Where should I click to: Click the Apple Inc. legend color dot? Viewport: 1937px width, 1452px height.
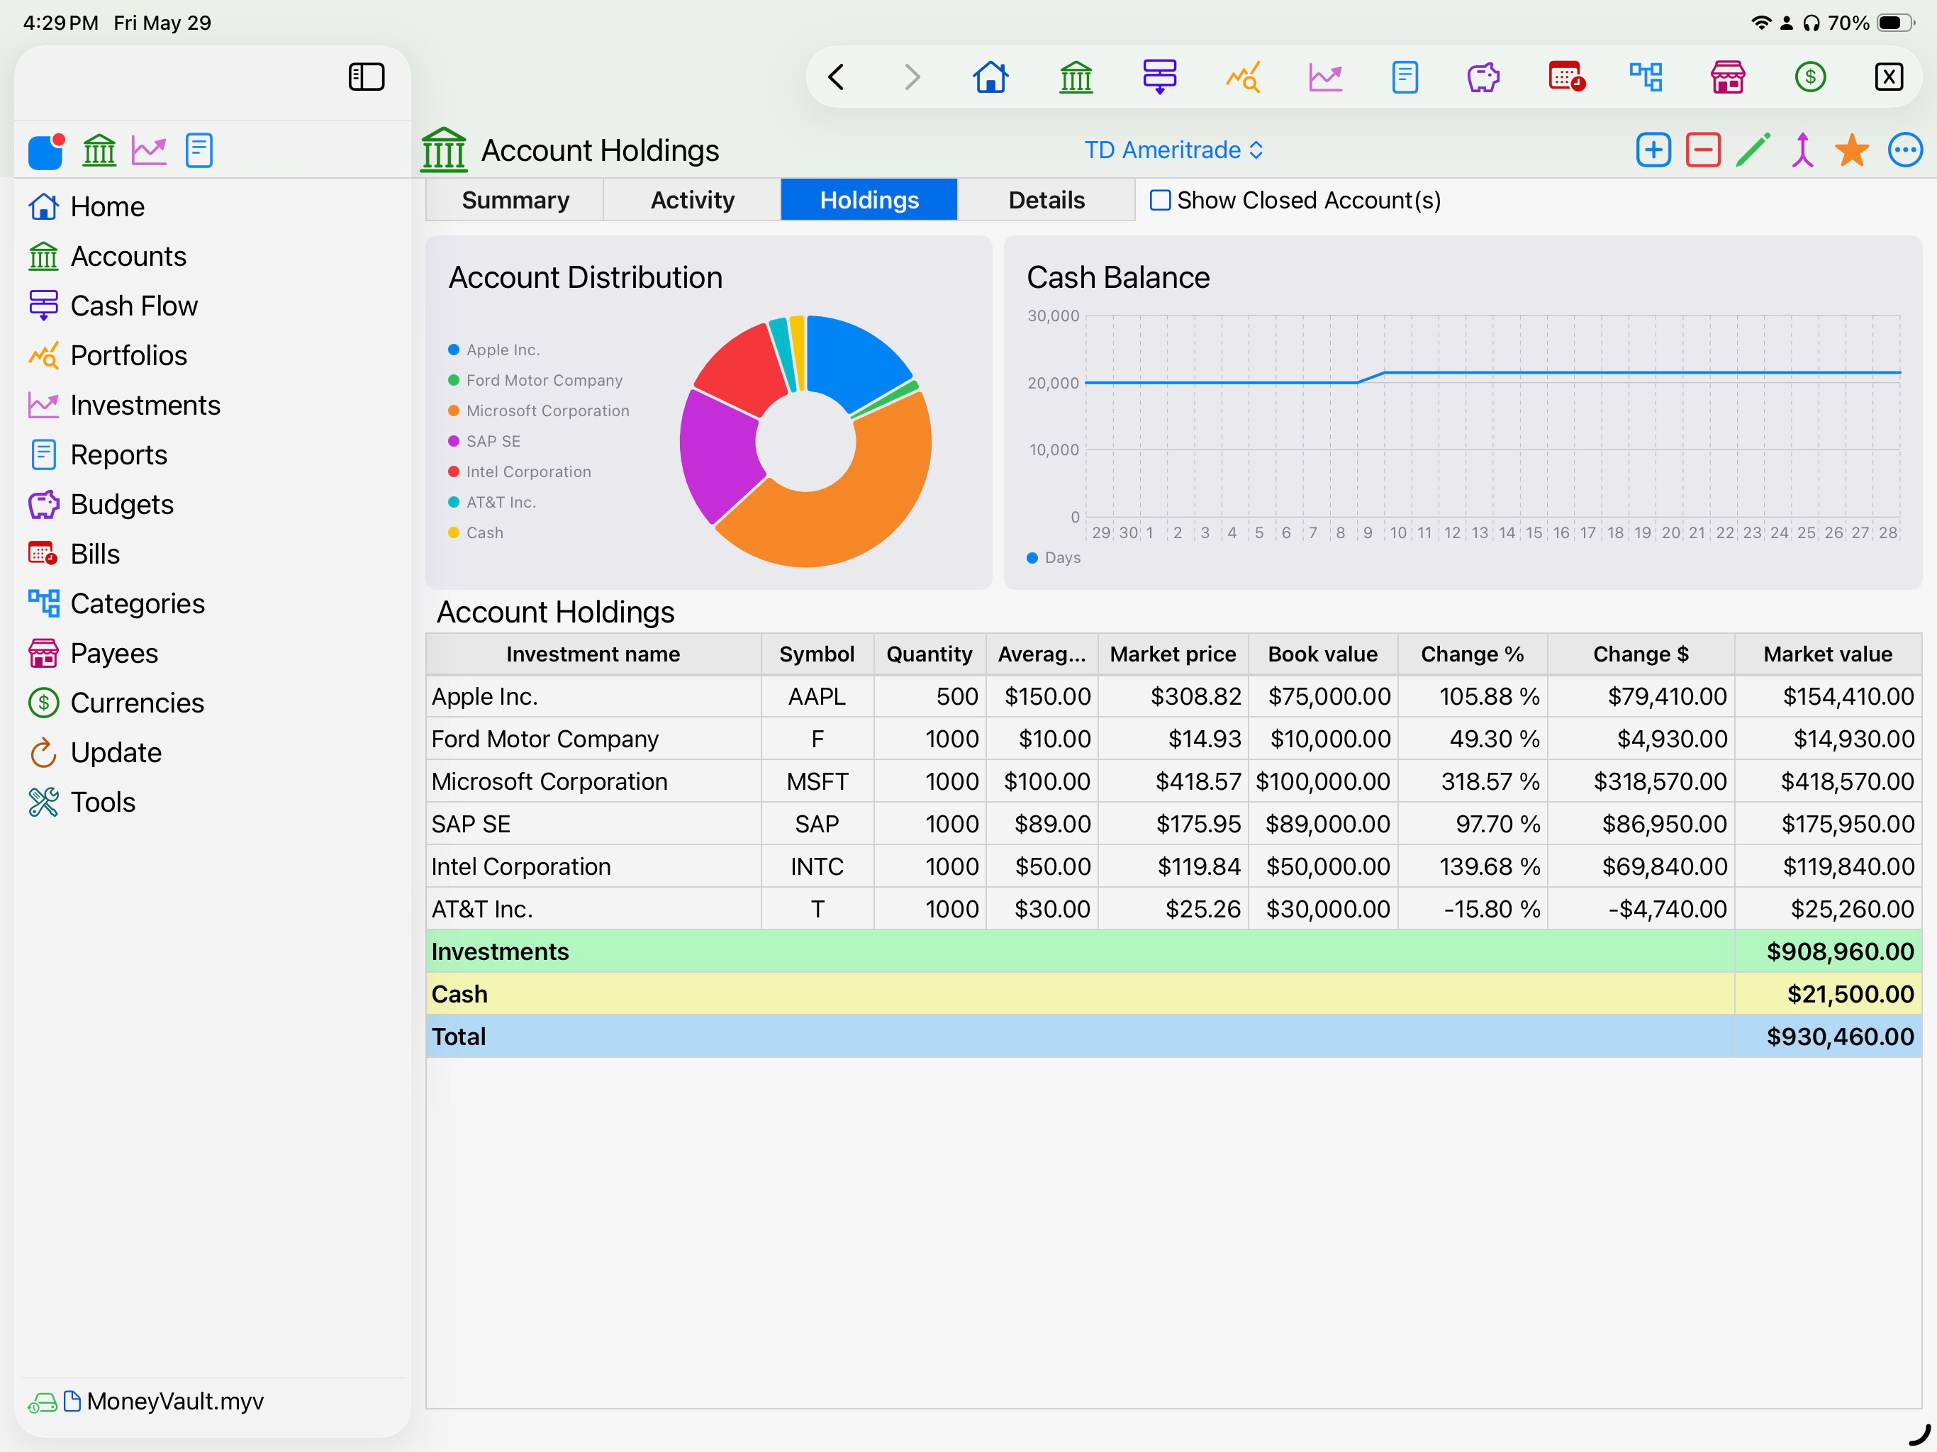tap(454, 350)
